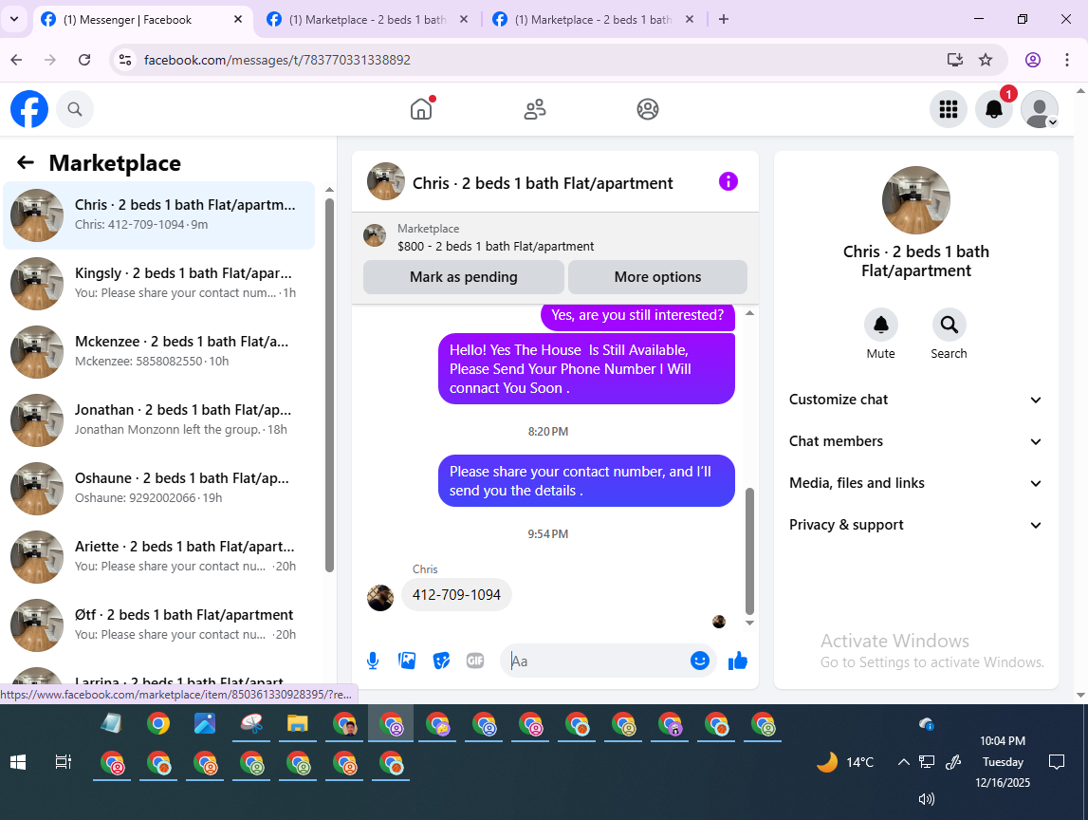The width and height of the screenshot is (1088, 820).
Task: Click the Facebook logo icon
Action: [29, 109]
